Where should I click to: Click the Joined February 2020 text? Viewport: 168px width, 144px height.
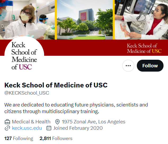tap(78, 128)
